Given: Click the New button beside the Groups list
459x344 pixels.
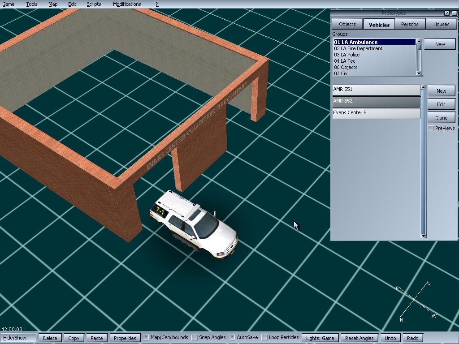Looking at the screenshot, I should [440, 44].
